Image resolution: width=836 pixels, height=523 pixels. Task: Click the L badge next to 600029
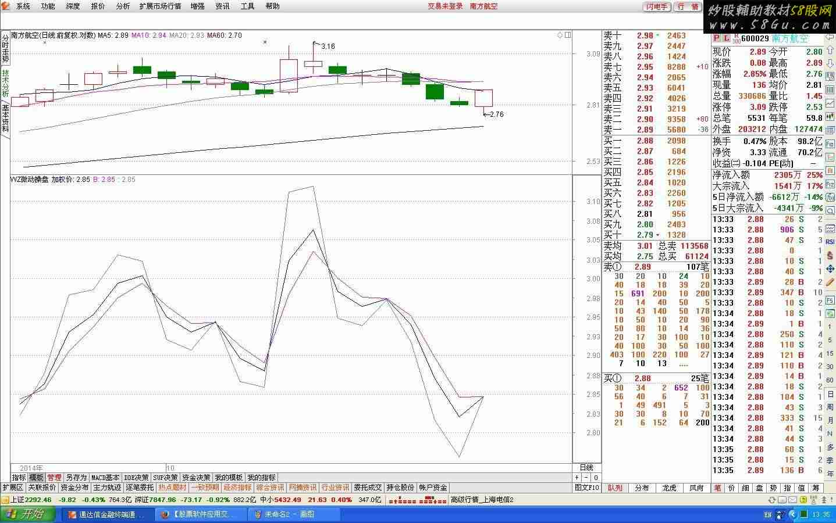coord(725,38)
